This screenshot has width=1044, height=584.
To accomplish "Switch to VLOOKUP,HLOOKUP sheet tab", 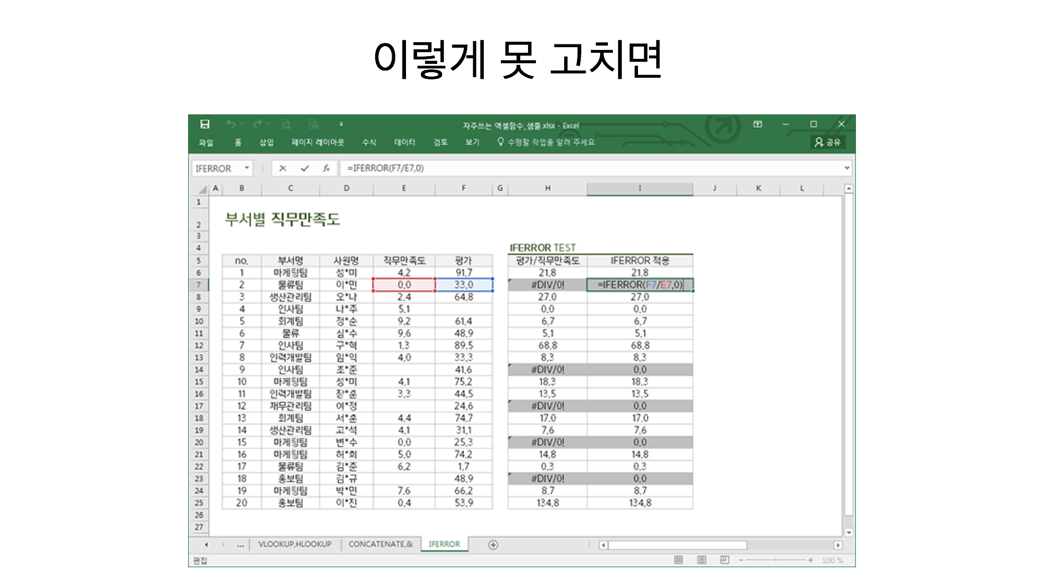I will point(295,544).
